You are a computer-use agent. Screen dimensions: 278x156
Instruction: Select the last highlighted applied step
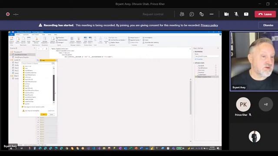pyautogui.click(x=207, y=77)
